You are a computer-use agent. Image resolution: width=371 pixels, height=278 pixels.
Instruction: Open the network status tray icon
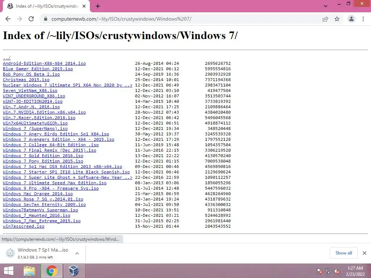pyautogui.click(x=328, y=271)
